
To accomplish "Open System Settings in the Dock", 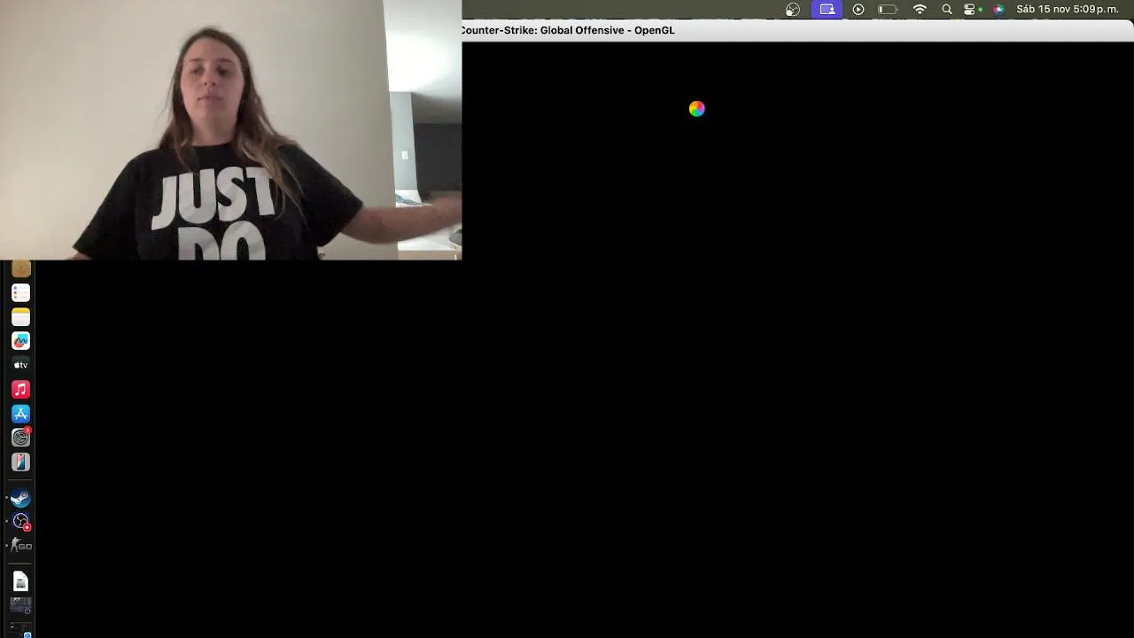I will pos(20,438).
